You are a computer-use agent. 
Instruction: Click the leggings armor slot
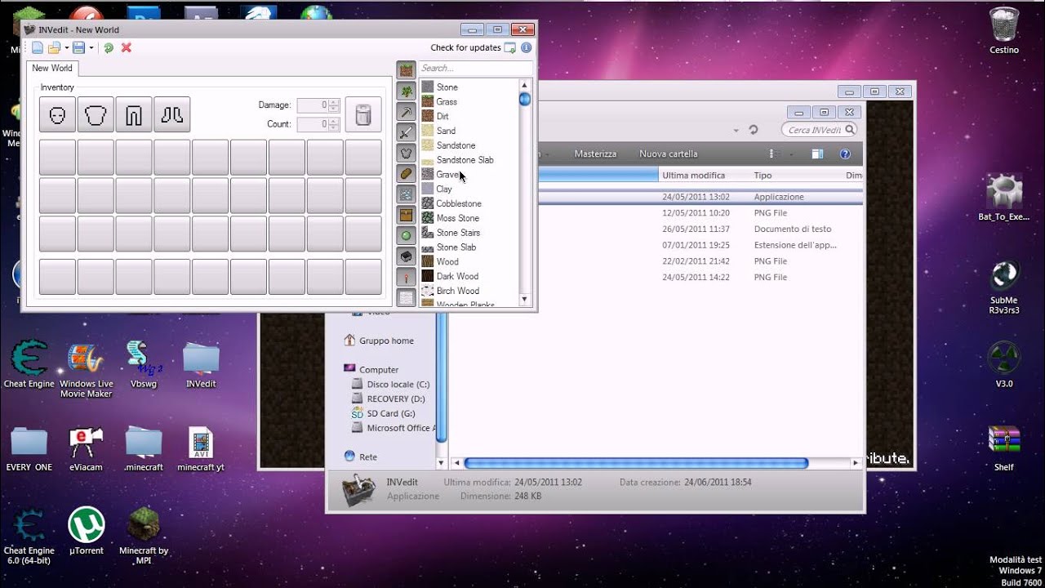[134, 114]
